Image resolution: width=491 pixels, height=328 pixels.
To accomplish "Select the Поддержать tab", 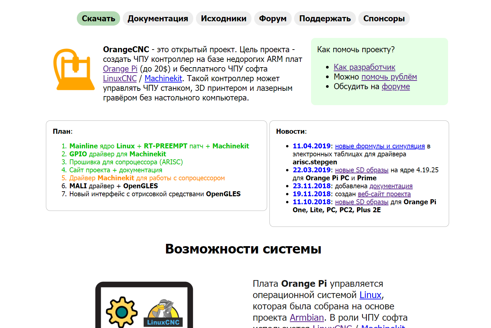I will click(x=325, y=19).
